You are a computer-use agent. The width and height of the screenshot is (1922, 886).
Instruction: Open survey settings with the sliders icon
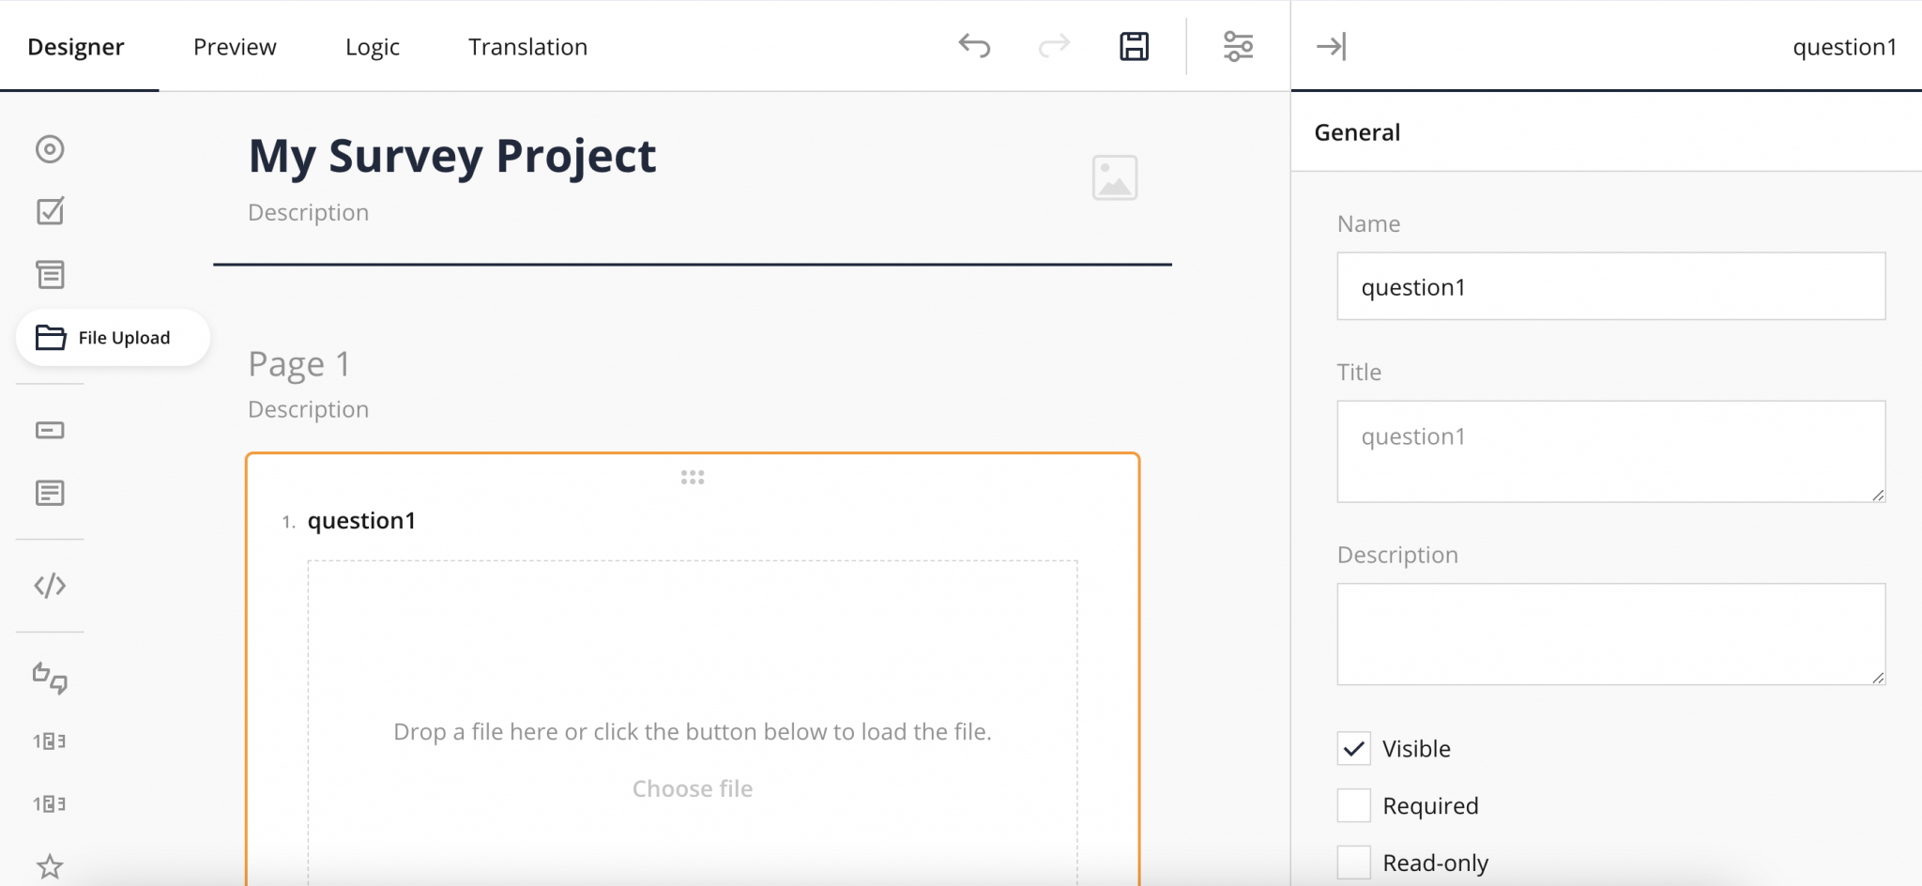1238,46
